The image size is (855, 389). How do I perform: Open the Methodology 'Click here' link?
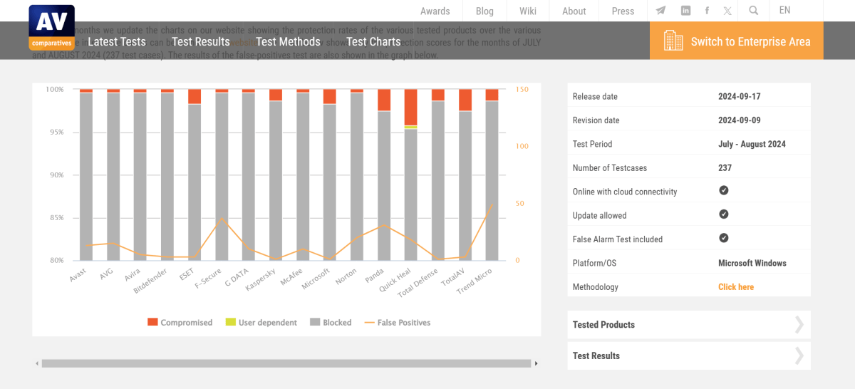point(736,287)
